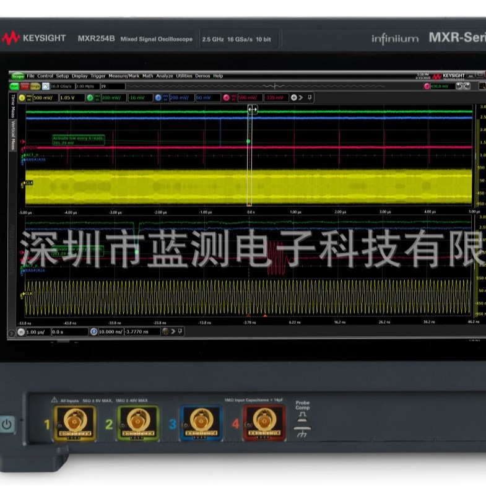
Task: Open the Vertical Meas side tab
Action: tap(13, 136)
